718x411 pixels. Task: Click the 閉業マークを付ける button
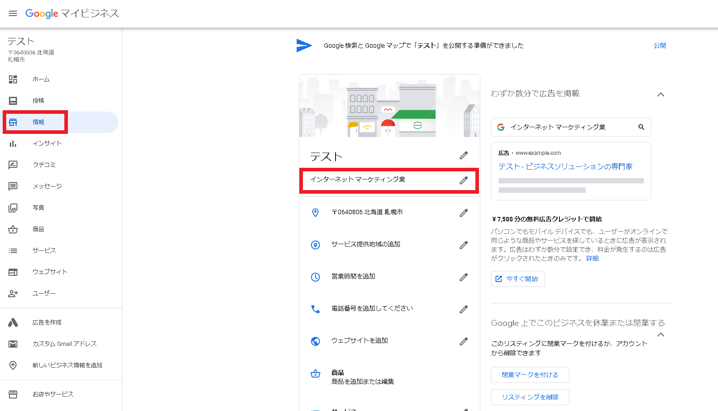tap(530, 375)
